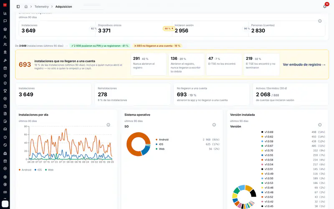Click the white user avatar square
334x209 pixels.
pos(5,204)
